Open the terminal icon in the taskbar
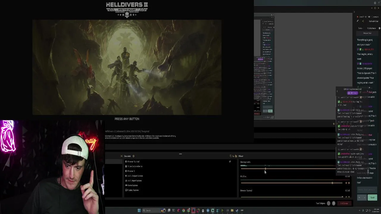This screenshot has width=381, height=214. (174, 210)
